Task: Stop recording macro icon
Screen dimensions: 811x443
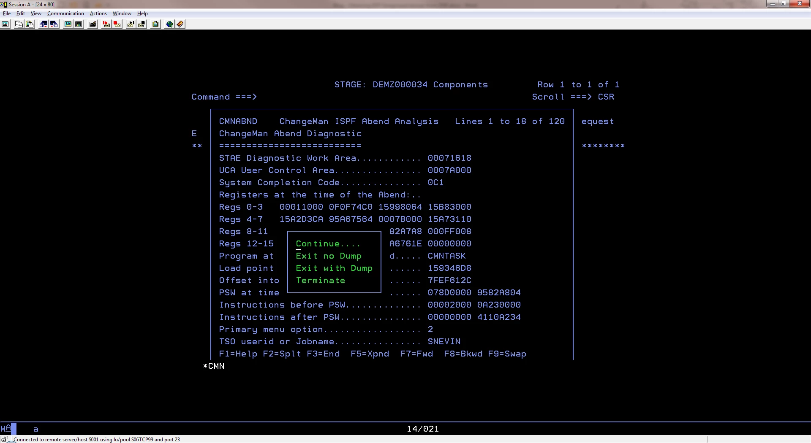Action: [117, 24]
